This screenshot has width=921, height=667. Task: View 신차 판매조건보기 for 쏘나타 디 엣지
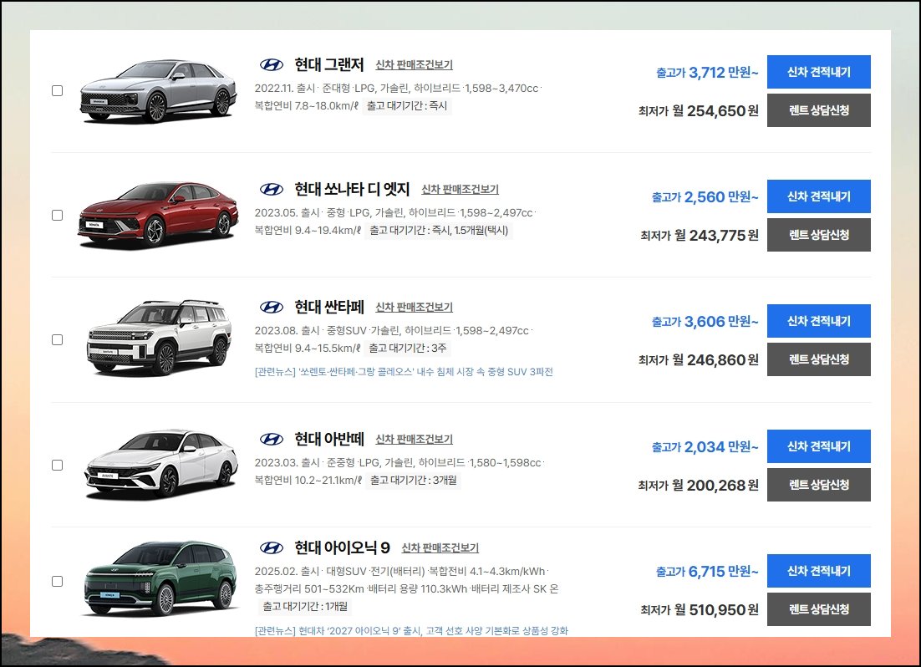point(460,190)
